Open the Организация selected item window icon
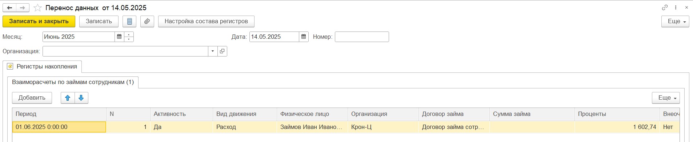Viewport: 693px width, 142px height. click(x=222, y=51)
